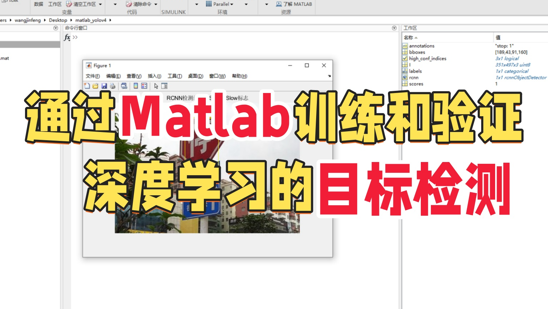
Task: Select the Edit Plot arrow tool
Action: coord(156,86)
